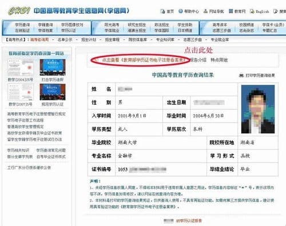Click 普通高校学生管理规定 sidebar link
The height and width of the screenshot is (226, 286).
click(x=25, y=126)
